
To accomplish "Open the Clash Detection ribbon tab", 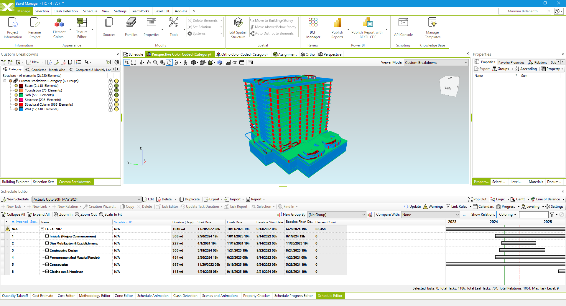I will [65, 11].
